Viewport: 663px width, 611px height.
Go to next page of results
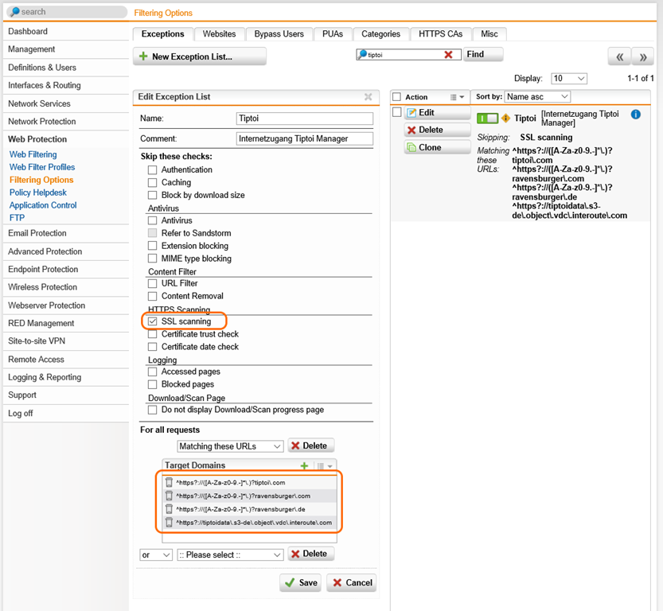(x=642, y=57)
